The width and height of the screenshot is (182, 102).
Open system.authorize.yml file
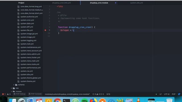29,17
